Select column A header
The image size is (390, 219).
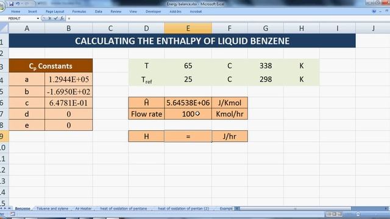click(27, 29)
